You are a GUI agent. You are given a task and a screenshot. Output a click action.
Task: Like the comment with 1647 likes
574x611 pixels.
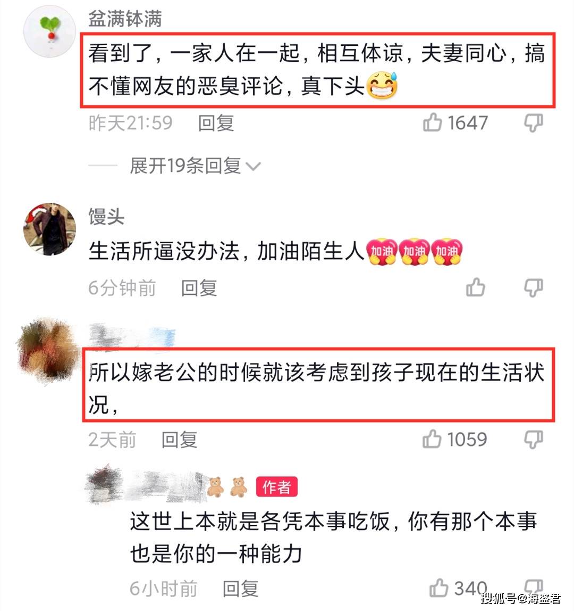coord(432,122)
